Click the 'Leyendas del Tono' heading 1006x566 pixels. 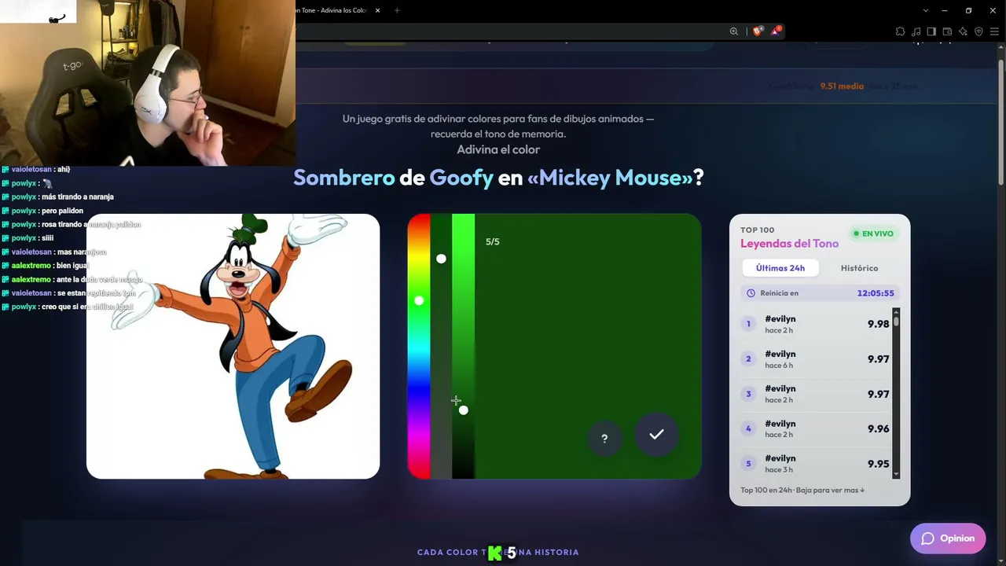(789, 244)
